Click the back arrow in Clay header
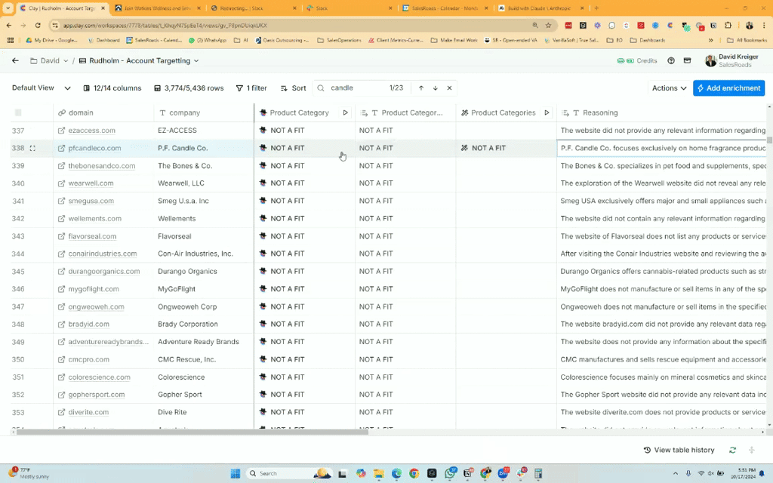The image size is (773, 483). click(15, 60)
